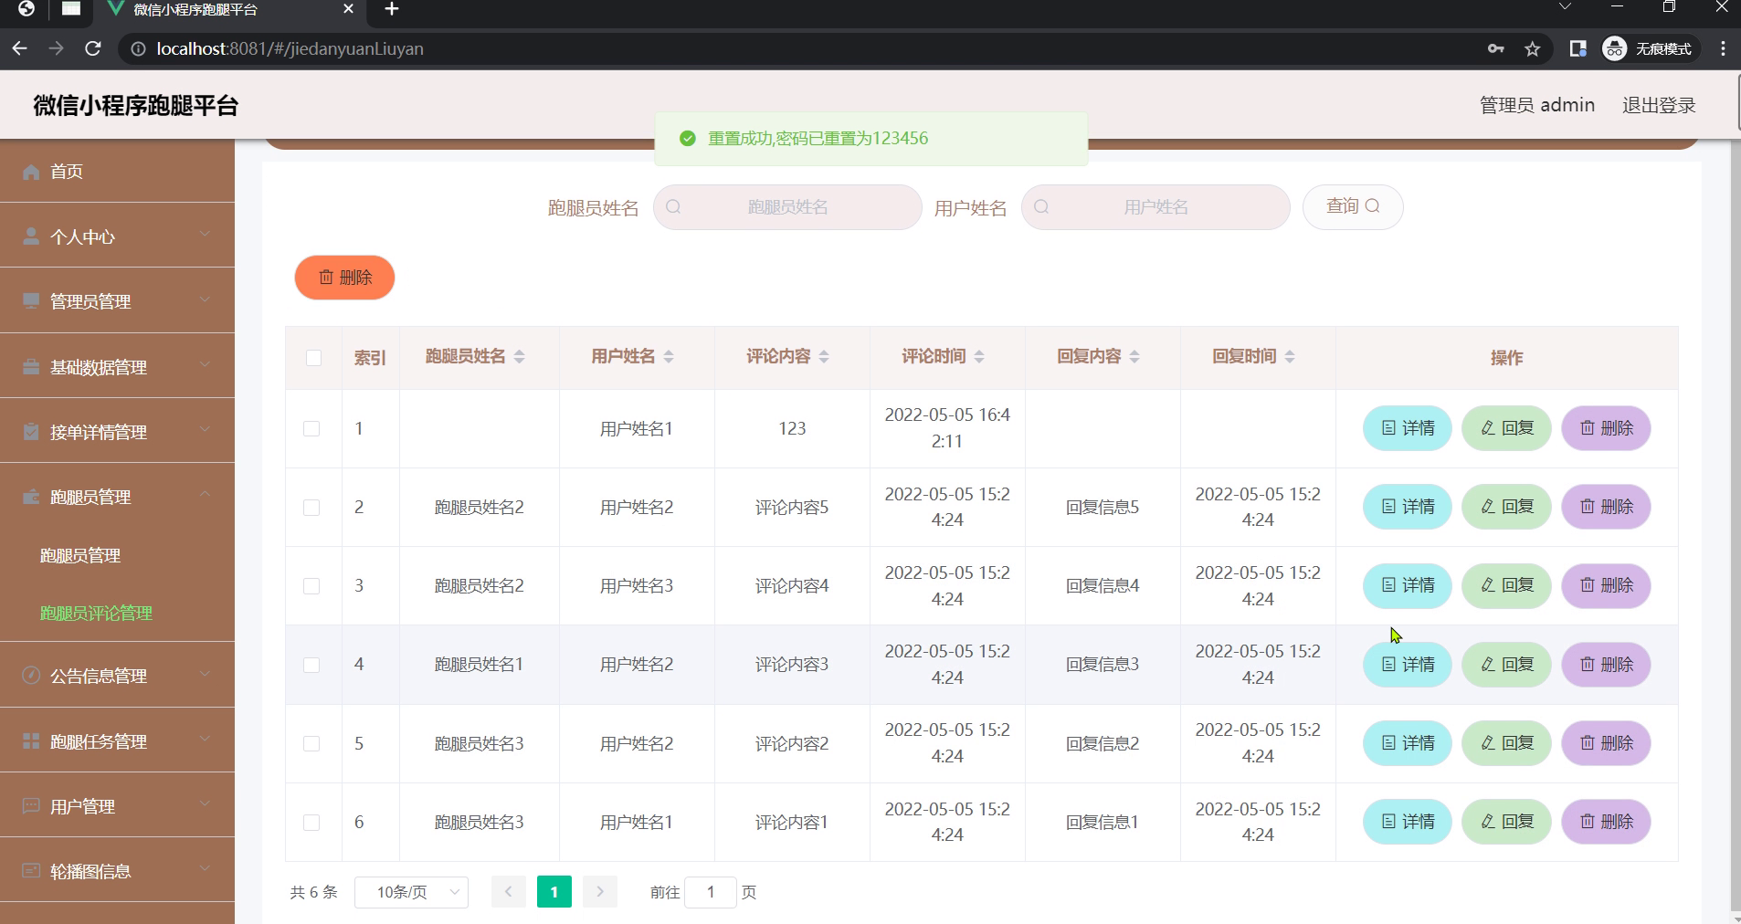
Task: Focus the 跑腿员姓名 search field
Action: pyautogui.click(x=787, y=207)
